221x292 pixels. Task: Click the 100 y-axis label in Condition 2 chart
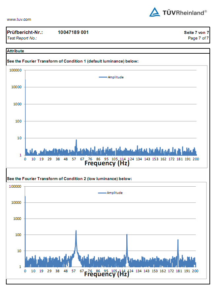[x=18, y=235]
